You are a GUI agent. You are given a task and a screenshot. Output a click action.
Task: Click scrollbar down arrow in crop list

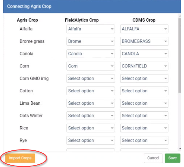(180, 149)
